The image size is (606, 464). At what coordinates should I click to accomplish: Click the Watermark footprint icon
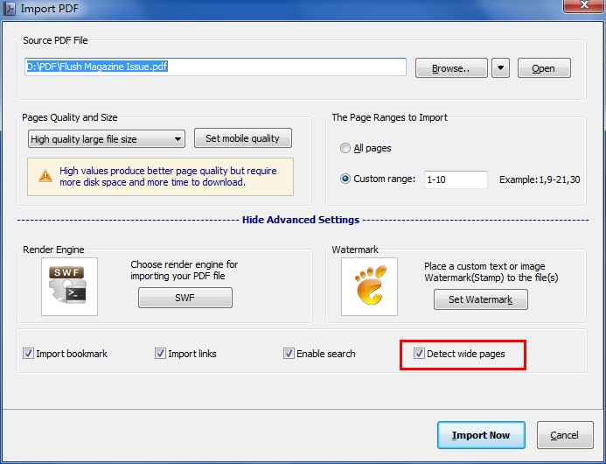coord(369,286)
